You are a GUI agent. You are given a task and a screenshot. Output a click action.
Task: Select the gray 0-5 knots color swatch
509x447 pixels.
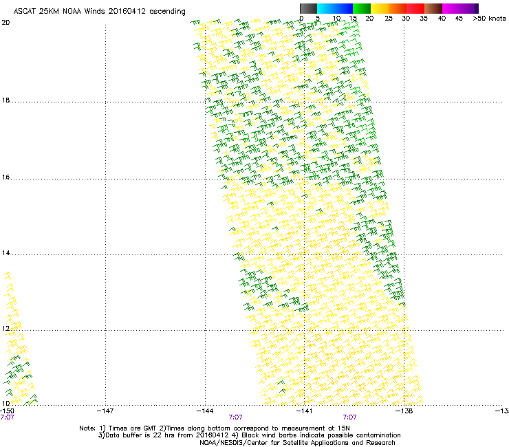(x=308, y=8)
